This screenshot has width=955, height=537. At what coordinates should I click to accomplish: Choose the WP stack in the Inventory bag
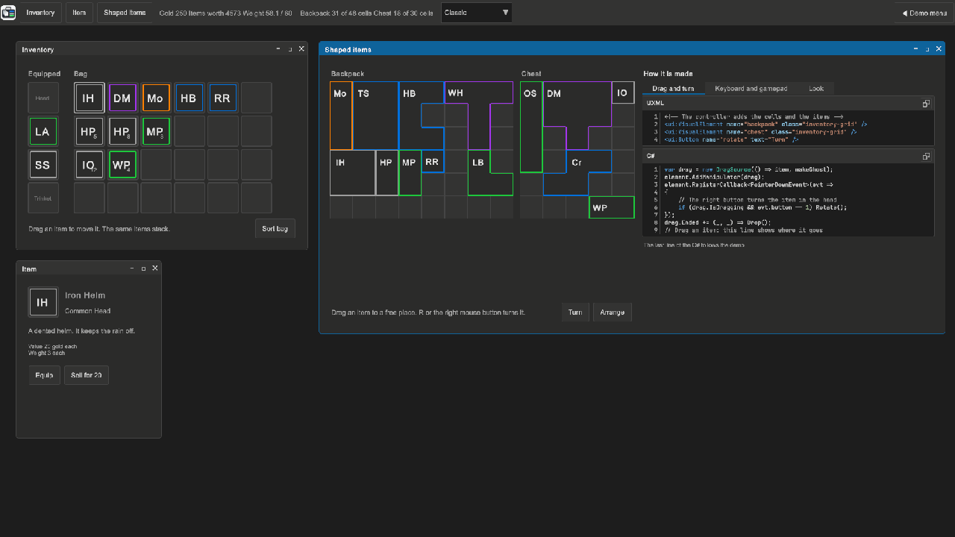point(122,165)
